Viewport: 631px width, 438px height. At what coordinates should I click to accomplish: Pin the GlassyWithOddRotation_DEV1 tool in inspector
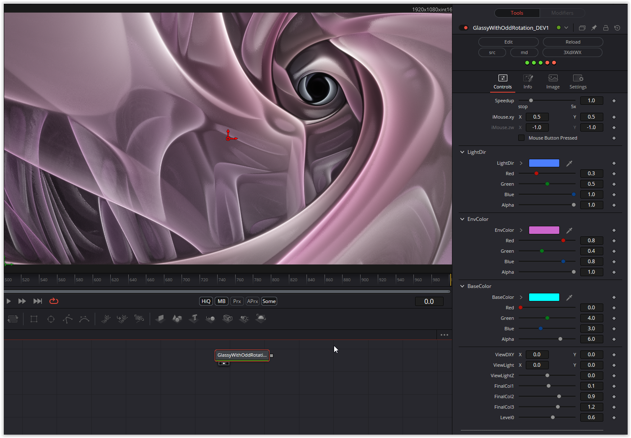pos(594,28)
